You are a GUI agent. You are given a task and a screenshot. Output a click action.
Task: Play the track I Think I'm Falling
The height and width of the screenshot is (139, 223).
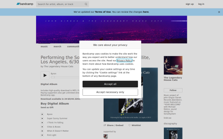pyautogui.click(x=42, y=123)
